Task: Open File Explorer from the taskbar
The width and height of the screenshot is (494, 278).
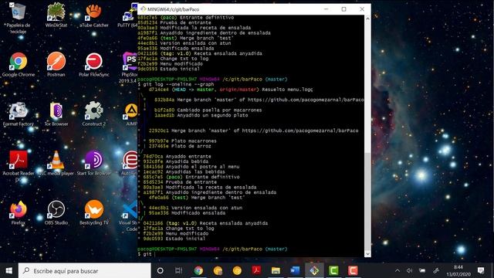Action: (276, 270)
